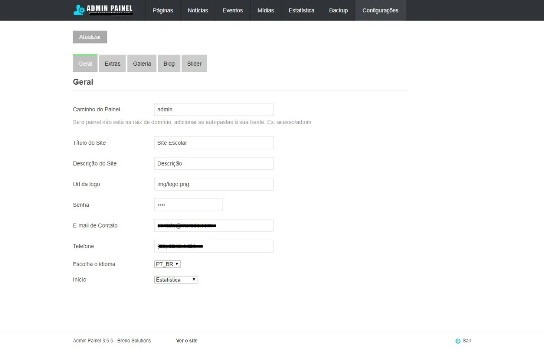This screenshot has height=358, width=544.
Task: Open the Mídias section
Action: (x=266, y=10)
